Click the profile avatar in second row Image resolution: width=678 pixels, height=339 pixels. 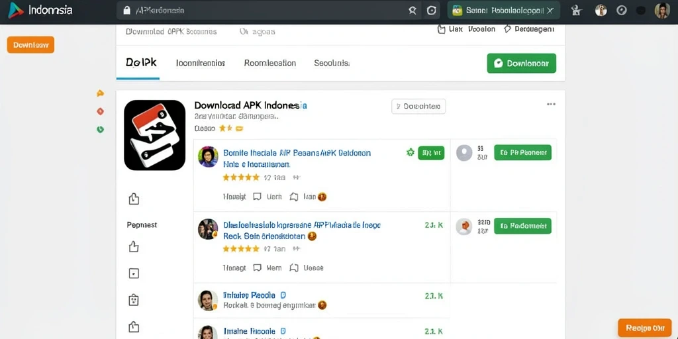point(464,226)
